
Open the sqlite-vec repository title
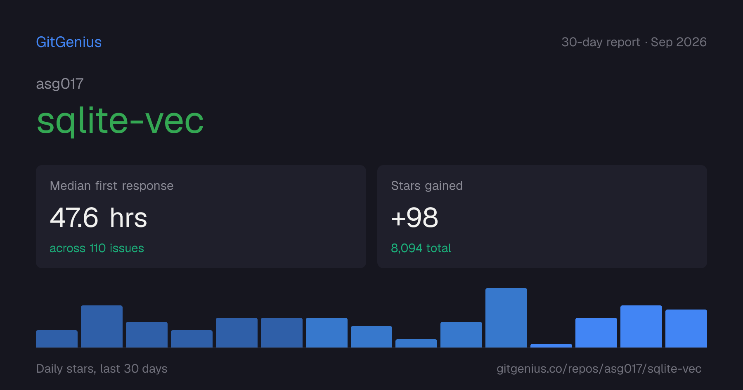tap(120, 121)
